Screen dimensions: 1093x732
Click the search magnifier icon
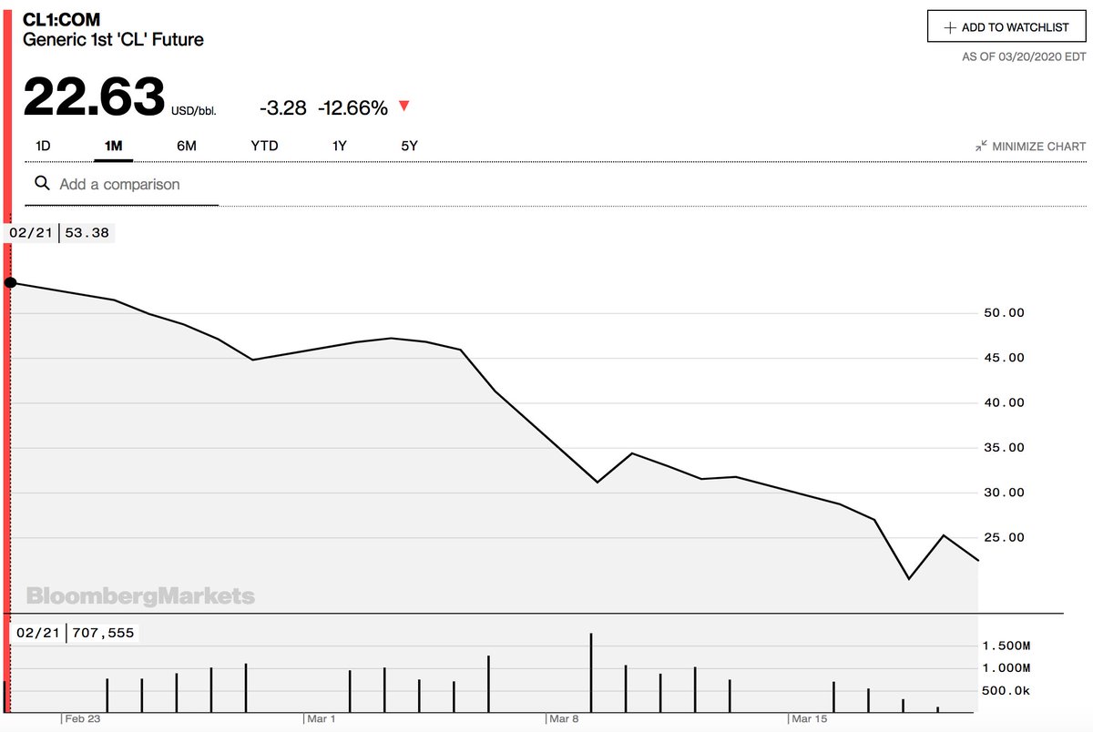42,184
